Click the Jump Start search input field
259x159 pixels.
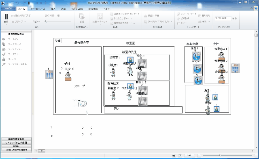pyautogui.click(x=223, y=18)
